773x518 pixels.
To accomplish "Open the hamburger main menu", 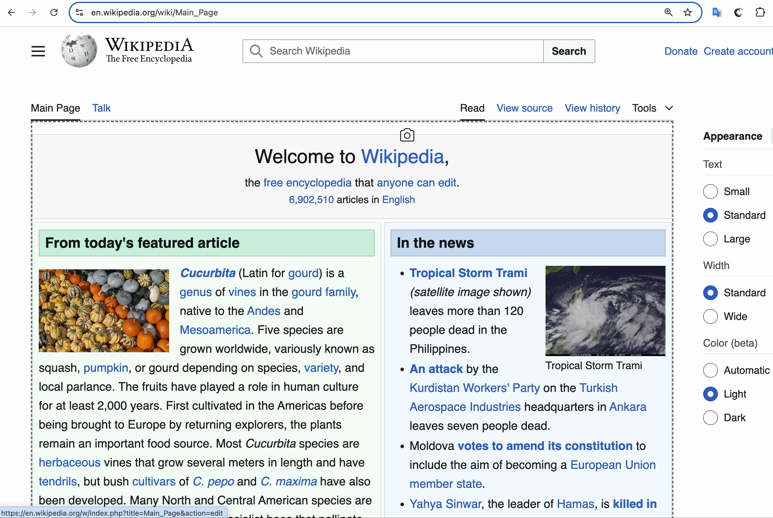I will coord(38,51).
